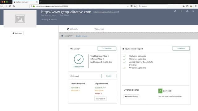The image size is (198, 111).
Task: Go back with the browser back arrow
Action: tap(2, 6)
